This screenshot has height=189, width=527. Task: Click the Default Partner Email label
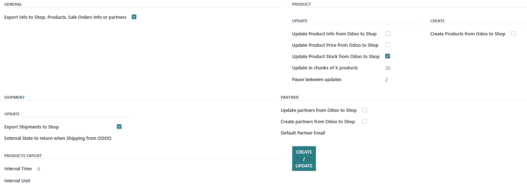(303, 133)
